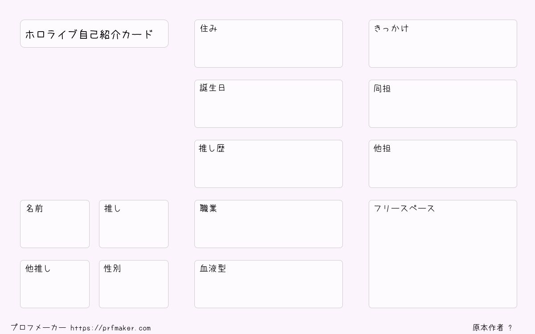The height and width of the screenshot is (334, 535).
Task: Select the フリースペース large box
Action: [x=443, y=254]
